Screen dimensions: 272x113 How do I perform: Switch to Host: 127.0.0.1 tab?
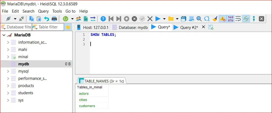point(92,27)
